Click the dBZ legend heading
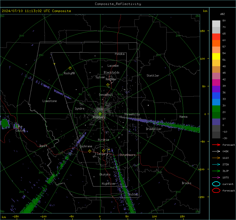This screenshot has width=236, height=220. [222, 14]
